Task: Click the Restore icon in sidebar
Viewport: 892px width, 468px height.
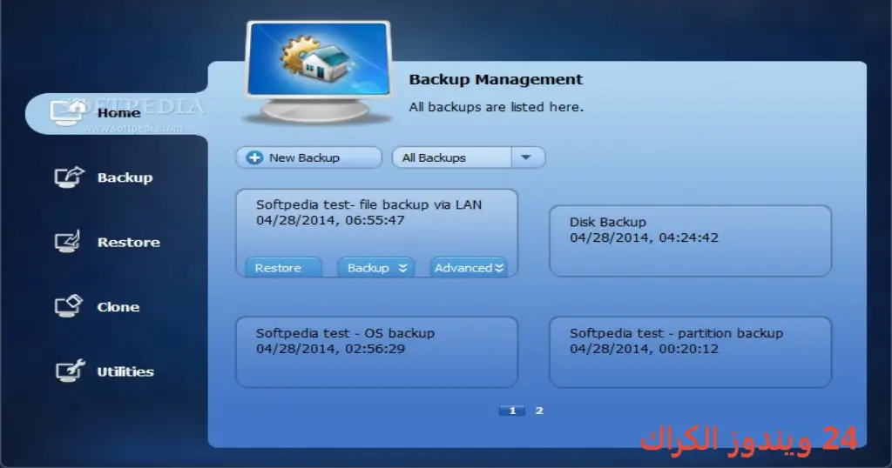Action: (68, 242)
